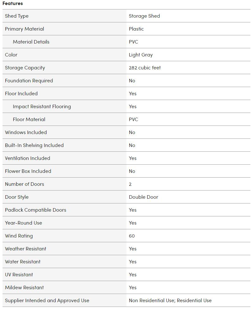Click the Impact Resistant Flooring label
The width and height of the screenshot is (251, 311).
42,107
